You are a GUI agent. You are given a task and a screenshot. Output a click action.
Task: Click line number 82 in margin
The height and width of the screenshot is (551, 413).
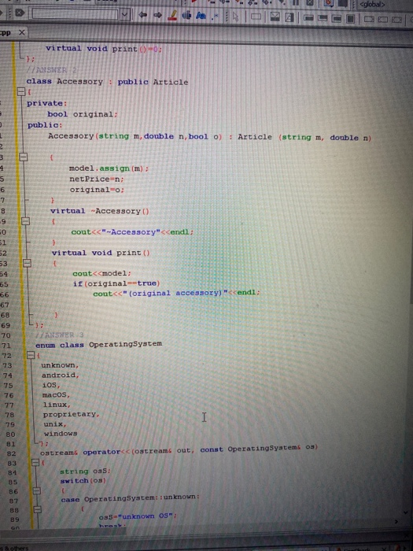point(11,453)
